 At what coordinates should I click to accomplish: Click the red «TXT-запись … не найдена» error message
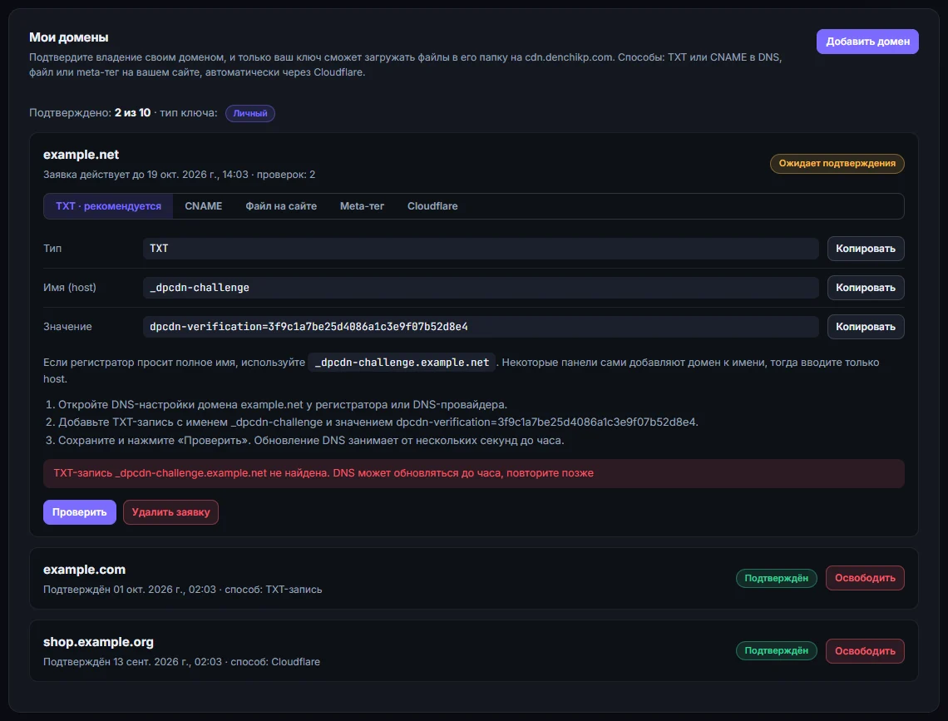coord(474,473)
